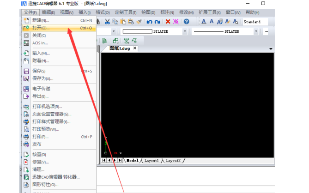
Task: Click the Match Properties brush icon
Action: click(x=139, y=22)
